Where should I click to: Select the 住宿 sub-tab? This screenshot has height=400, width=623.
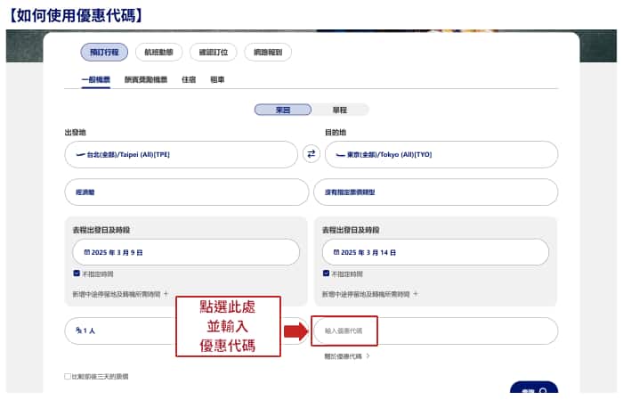tap(189, 79)
